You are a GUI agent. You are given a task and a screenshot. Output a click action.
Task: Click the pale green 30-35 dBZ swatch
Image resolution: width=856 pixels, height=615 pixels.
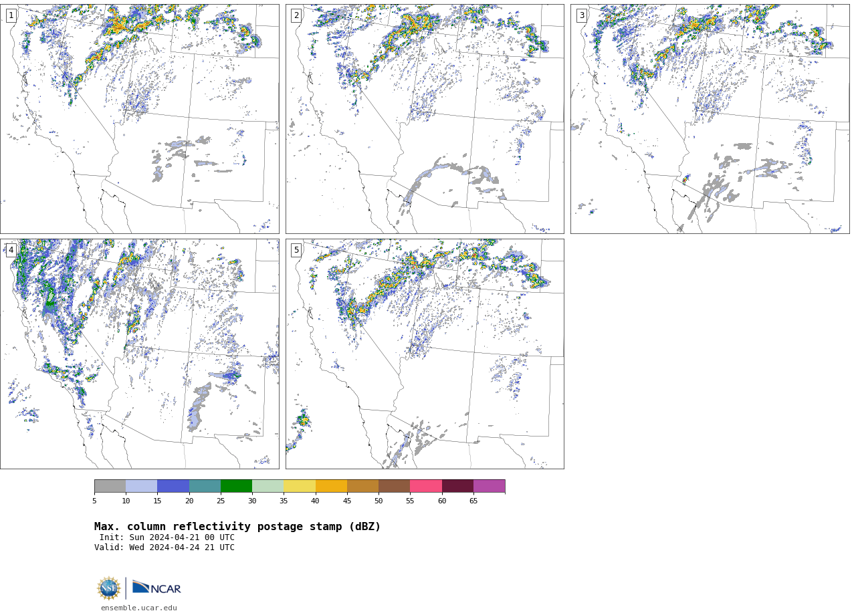tap(267, 486)
